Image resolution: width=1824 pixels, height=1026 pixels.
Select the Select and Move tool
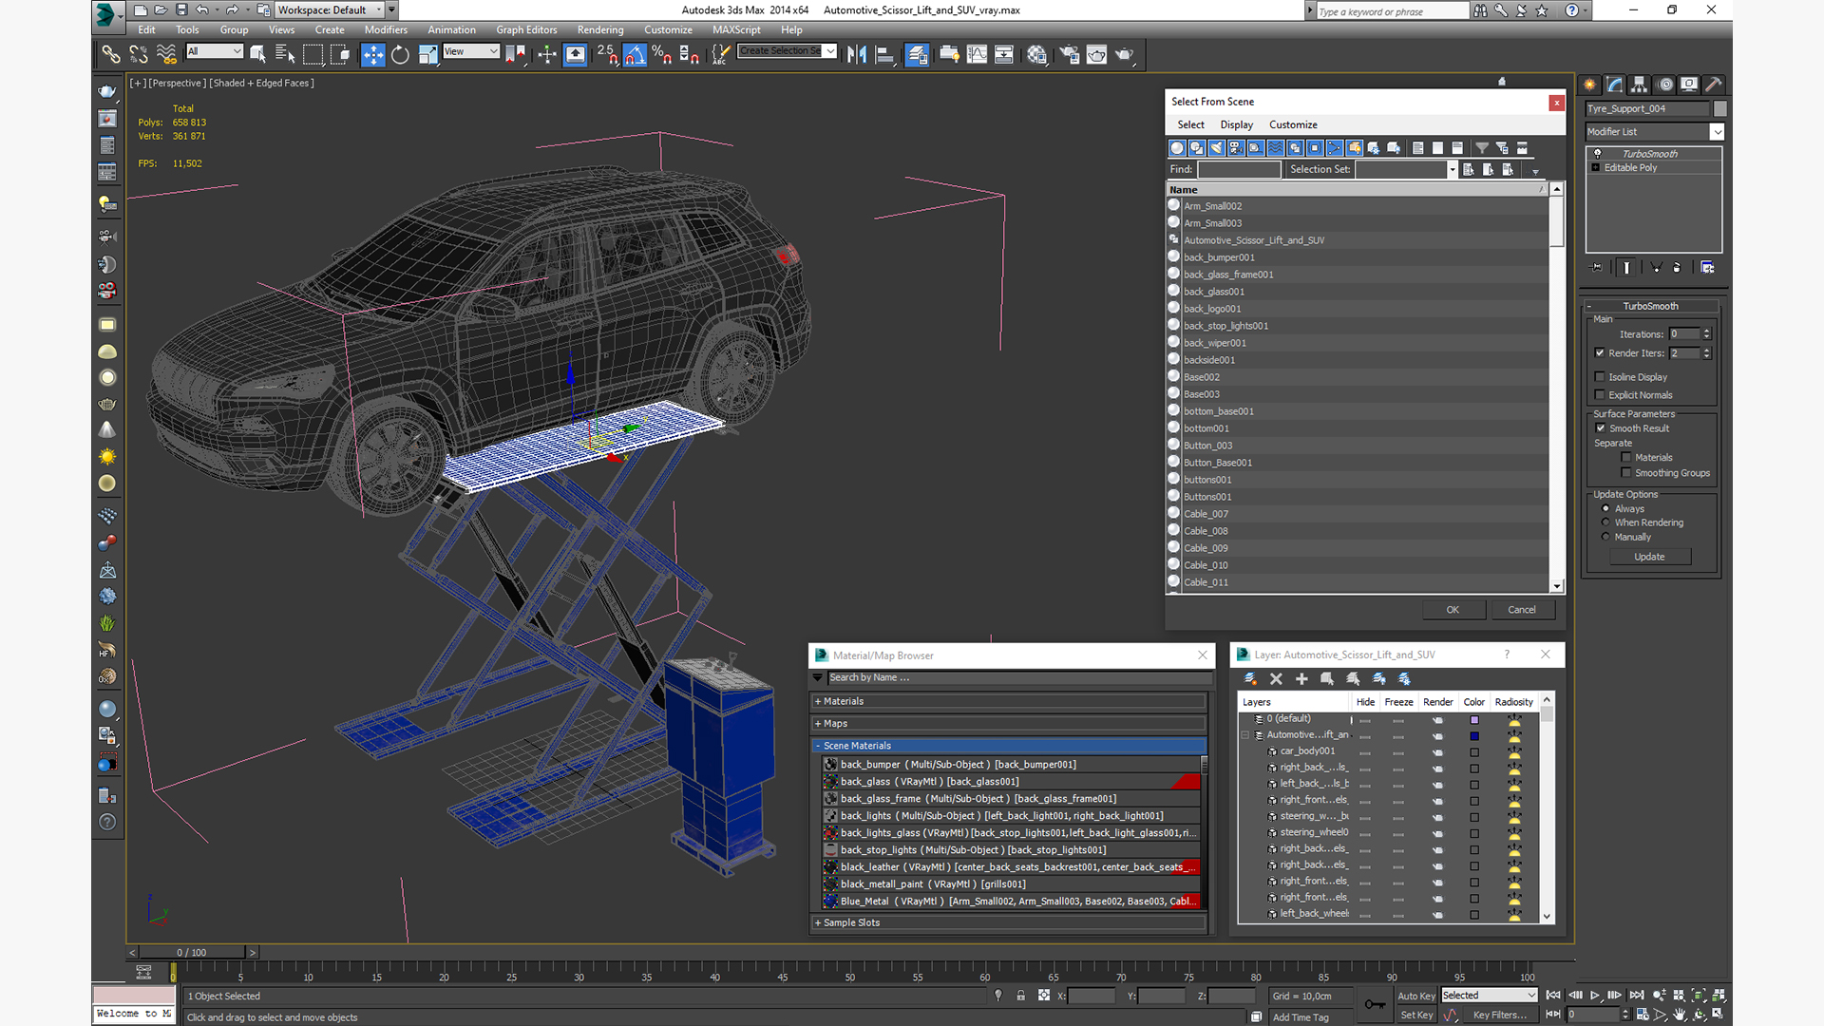tap(373, 54)
